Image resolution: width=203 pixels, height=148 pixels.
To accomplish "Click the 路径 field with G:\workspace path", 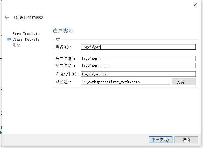I will 125,82.
